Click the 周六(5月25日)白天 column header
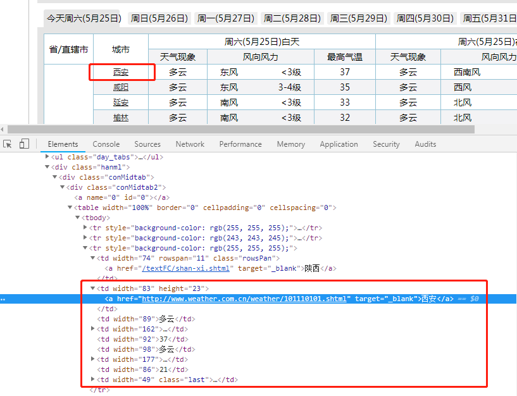 [262, 42]
